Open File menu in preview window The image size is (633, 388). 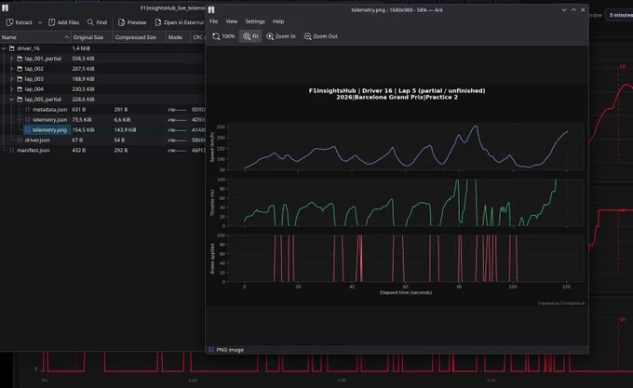coord(213,21)
